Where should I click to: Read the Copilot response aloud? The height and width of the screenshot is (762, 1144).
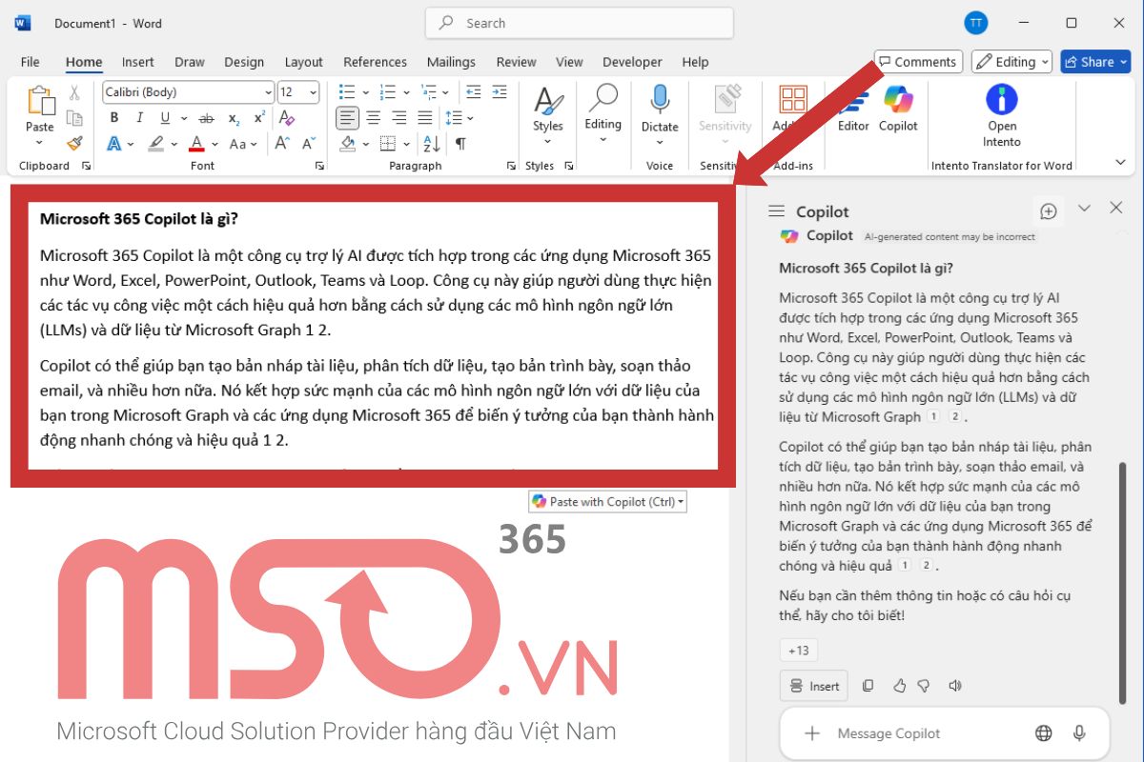click(954, 686)
